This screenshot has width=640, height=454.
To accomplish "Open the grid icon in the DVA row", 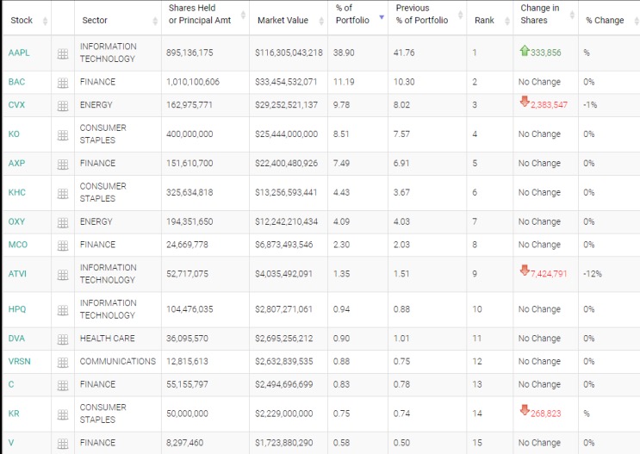I will pos(63,339).
